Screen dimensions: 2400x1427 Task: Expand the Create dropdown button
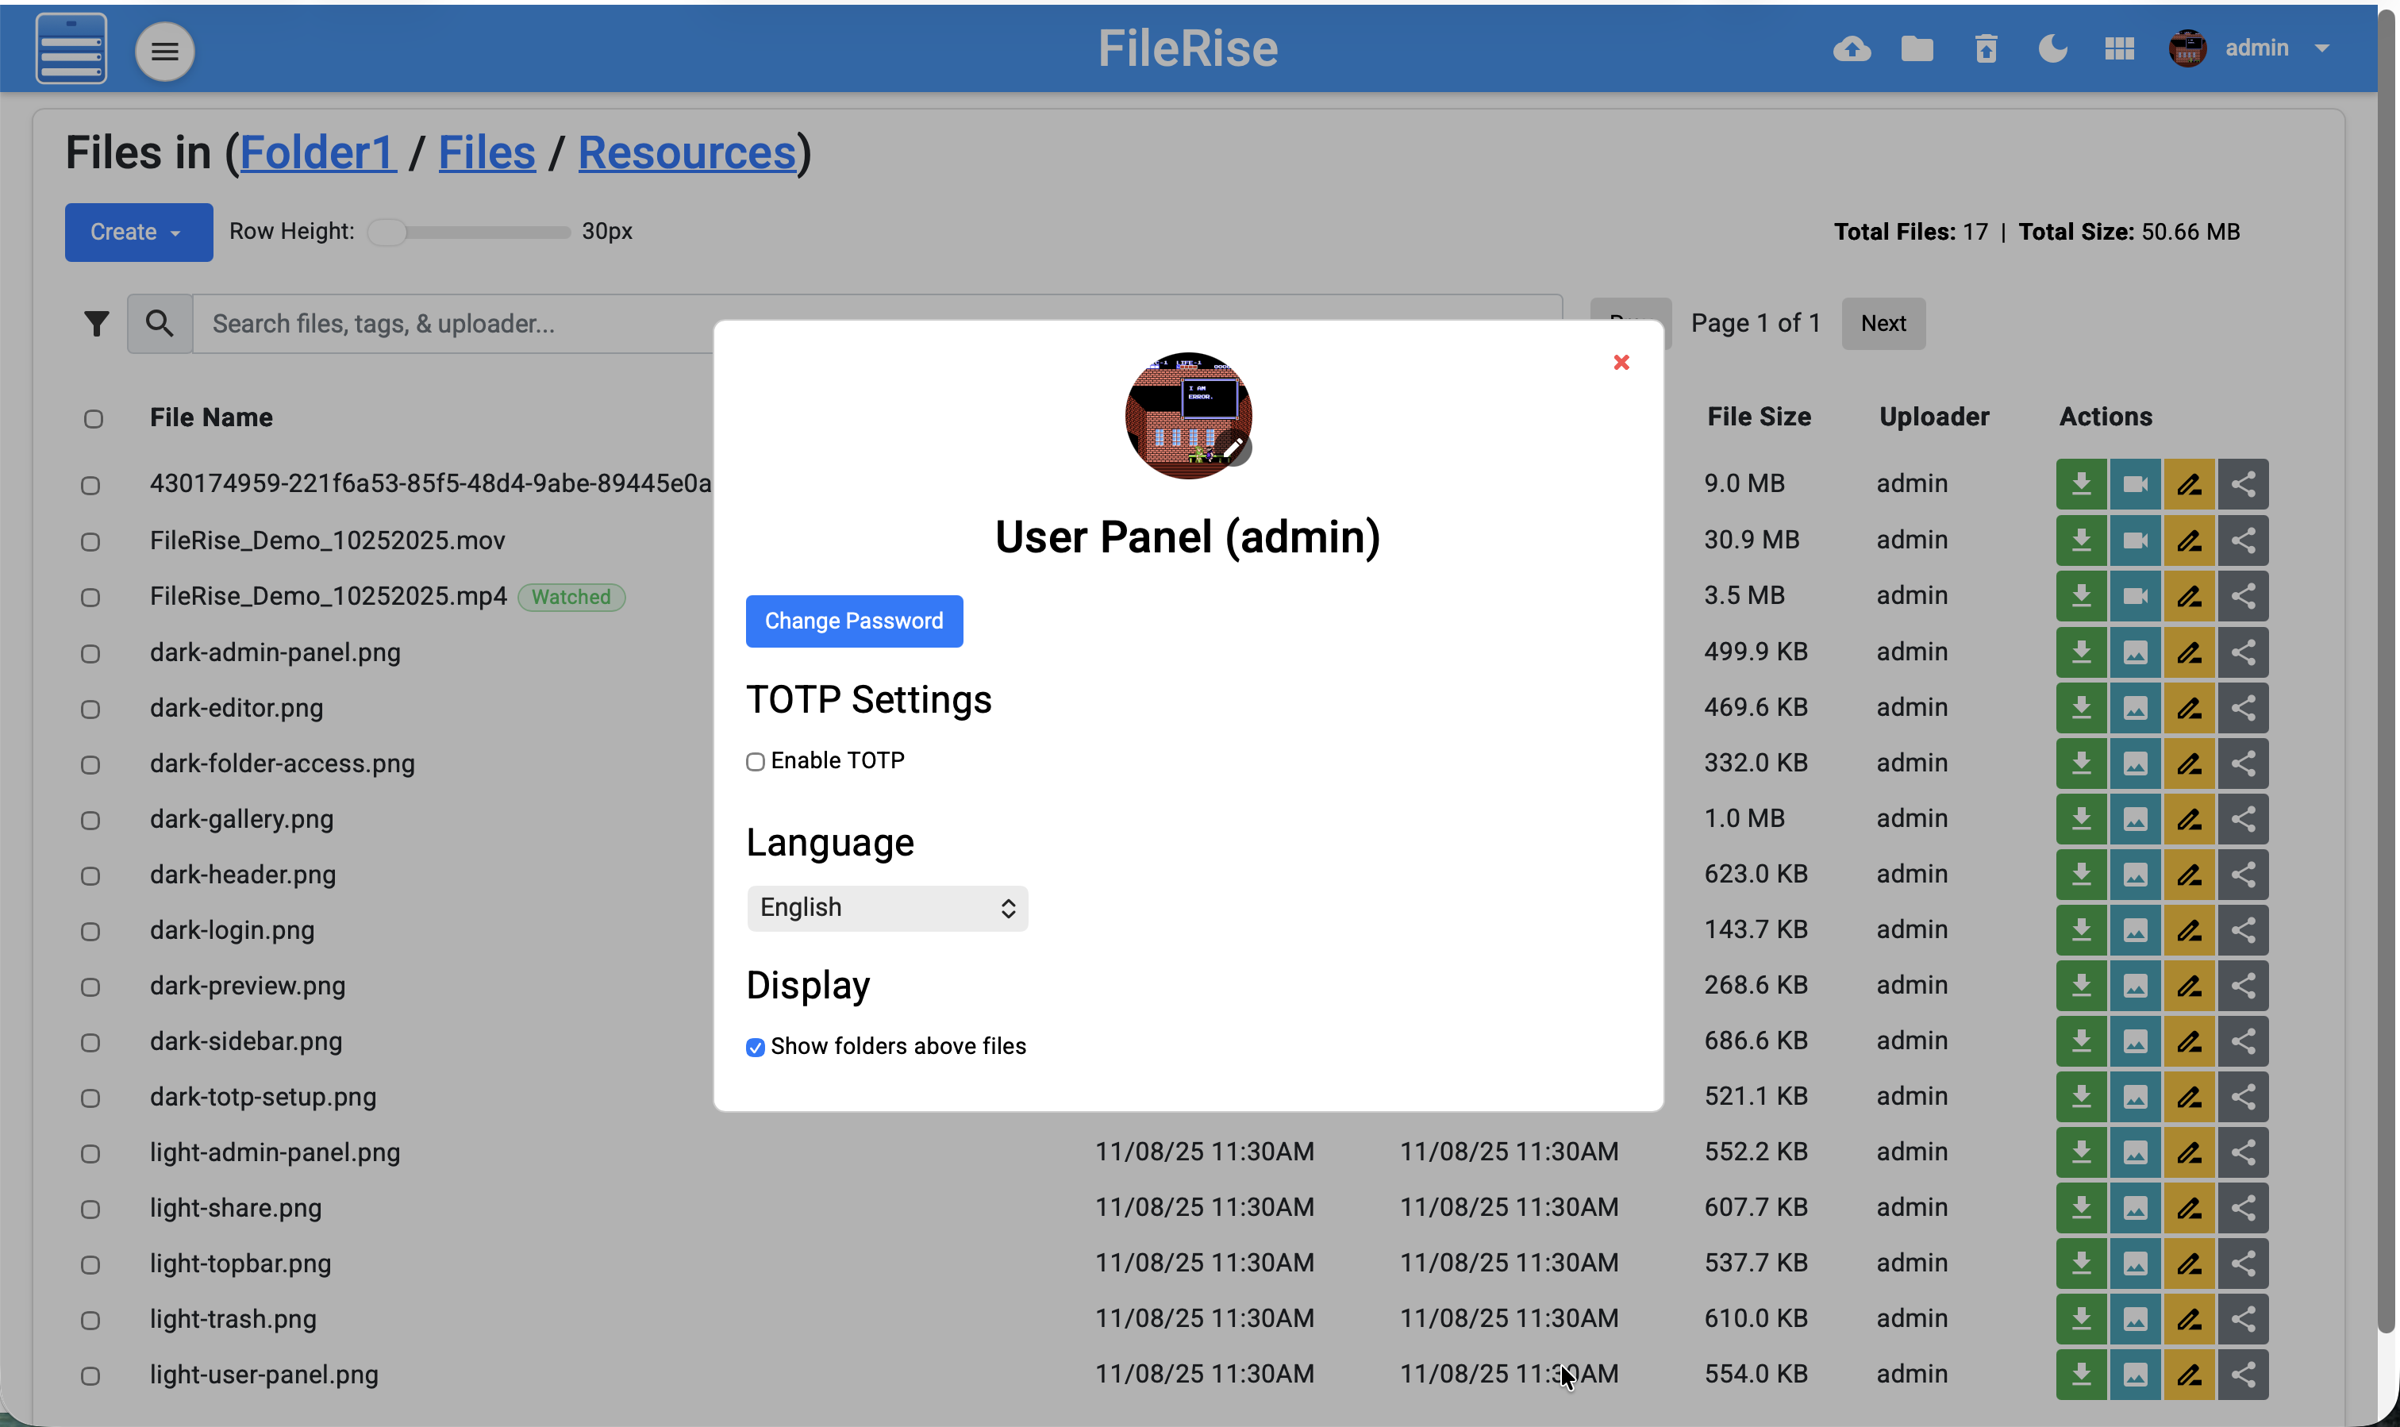[x=138, y=232]
